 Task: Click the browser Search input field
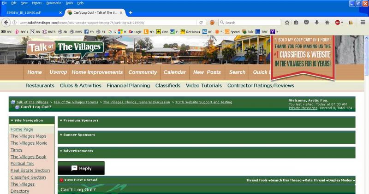(x=250, y=23)
